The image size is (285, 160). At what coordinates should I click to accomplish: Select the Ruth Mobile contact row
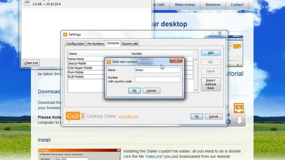tap(86, 77)
